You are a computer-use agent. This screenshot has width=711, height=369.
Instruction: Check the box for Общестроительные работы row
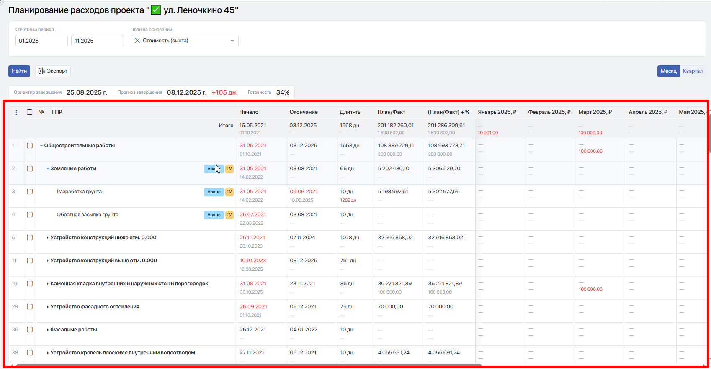click(x=30, y=146)
